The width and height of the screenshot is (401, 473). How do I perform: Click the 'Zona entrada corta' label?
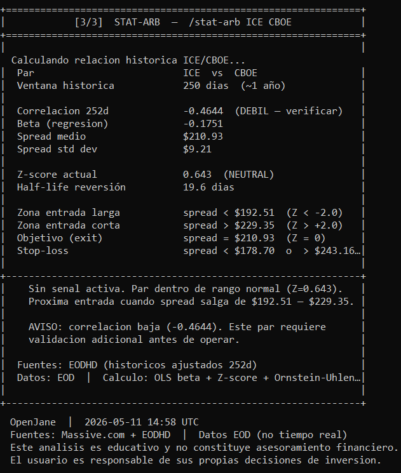[x=69, y=225]
